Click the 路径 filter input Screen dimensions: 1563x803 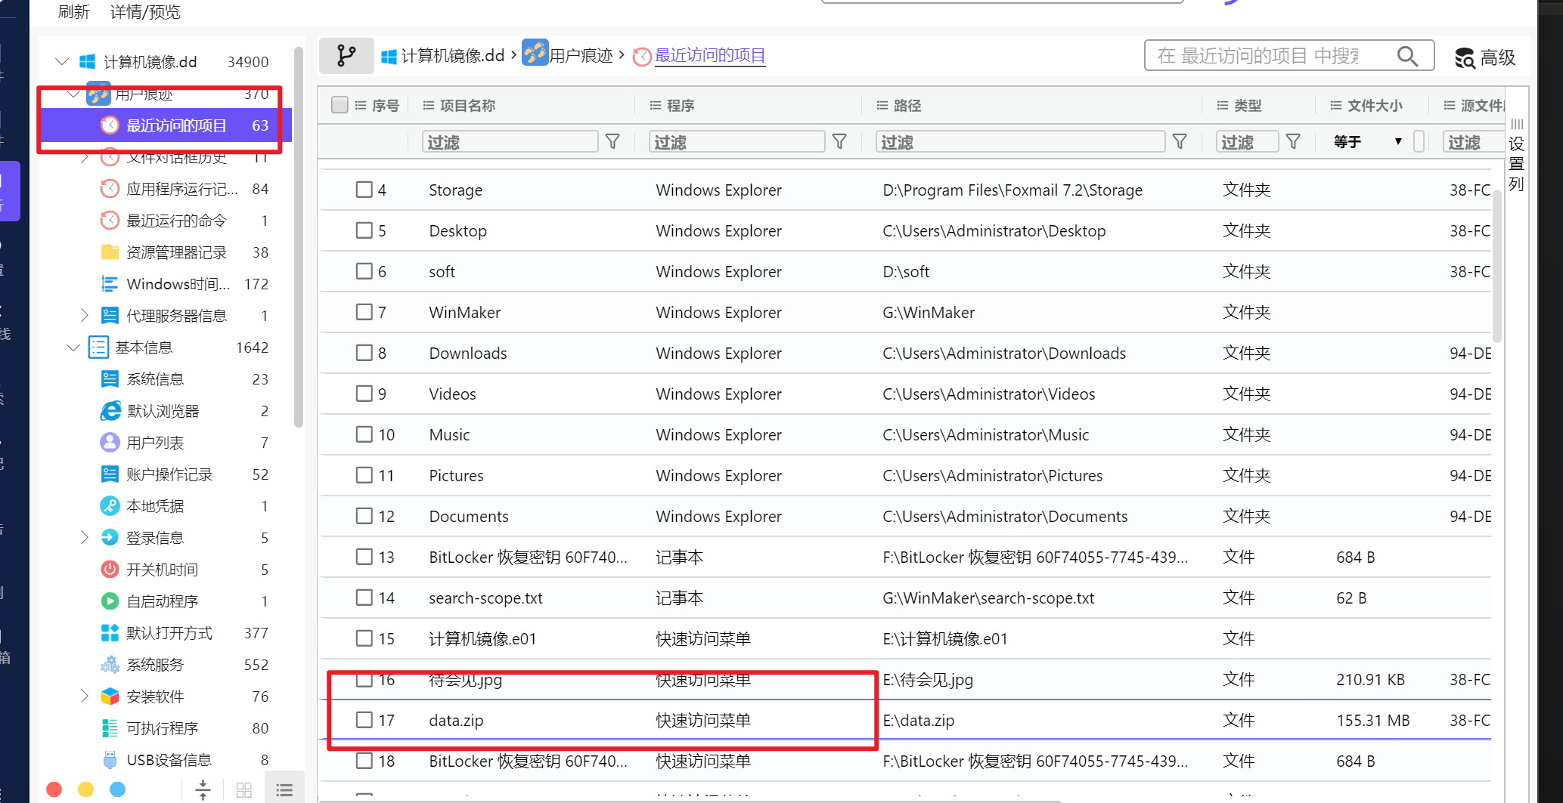pyautogui.click(x=1020, y=142)
